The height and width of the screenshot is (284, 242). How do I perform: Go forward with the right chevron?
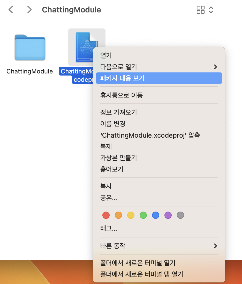pos(29,10)
